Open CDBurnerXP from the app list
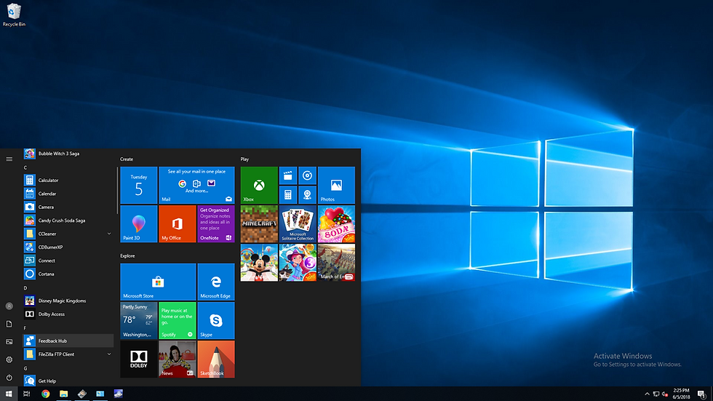 pyautogui.click(x=68, y=247)
